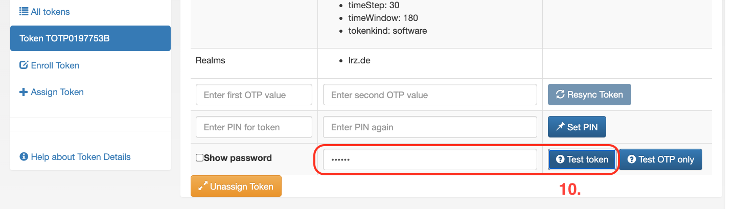Image resolution: width=736 pixels, height=209 pixels.
Task: Focus the Enter PIN again field
Action: pyautogui.click(x=430, y=127)
